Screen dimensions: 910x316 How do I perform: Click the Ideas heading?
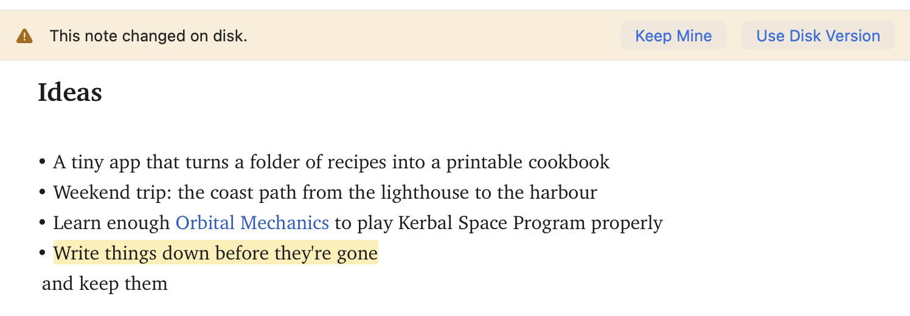click(x=70, y=92)
